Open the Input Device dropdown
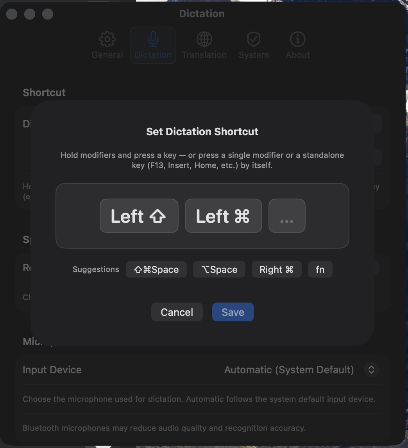Screen dimensions: 408x448 point(371,369)
